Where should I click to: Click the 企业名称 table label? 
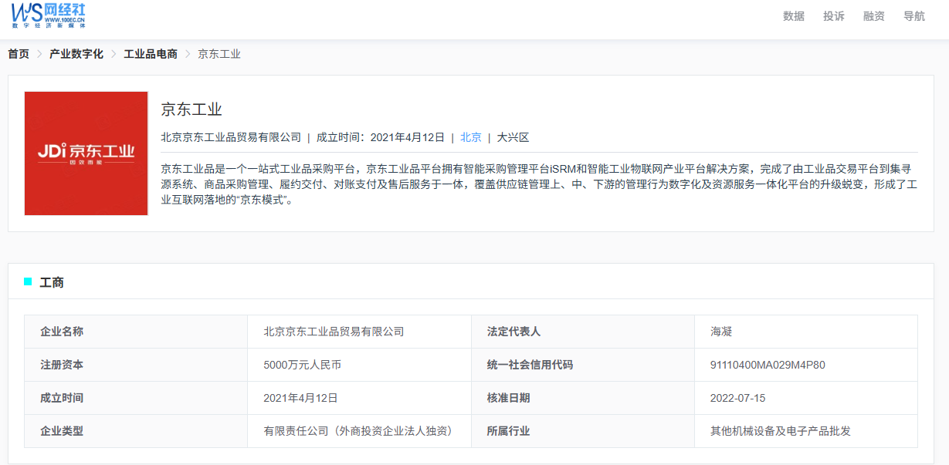(62, 332)
